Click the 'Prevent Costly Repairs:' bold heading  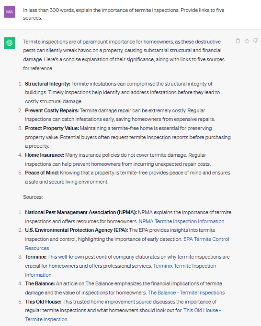click(x=52, y=110)
